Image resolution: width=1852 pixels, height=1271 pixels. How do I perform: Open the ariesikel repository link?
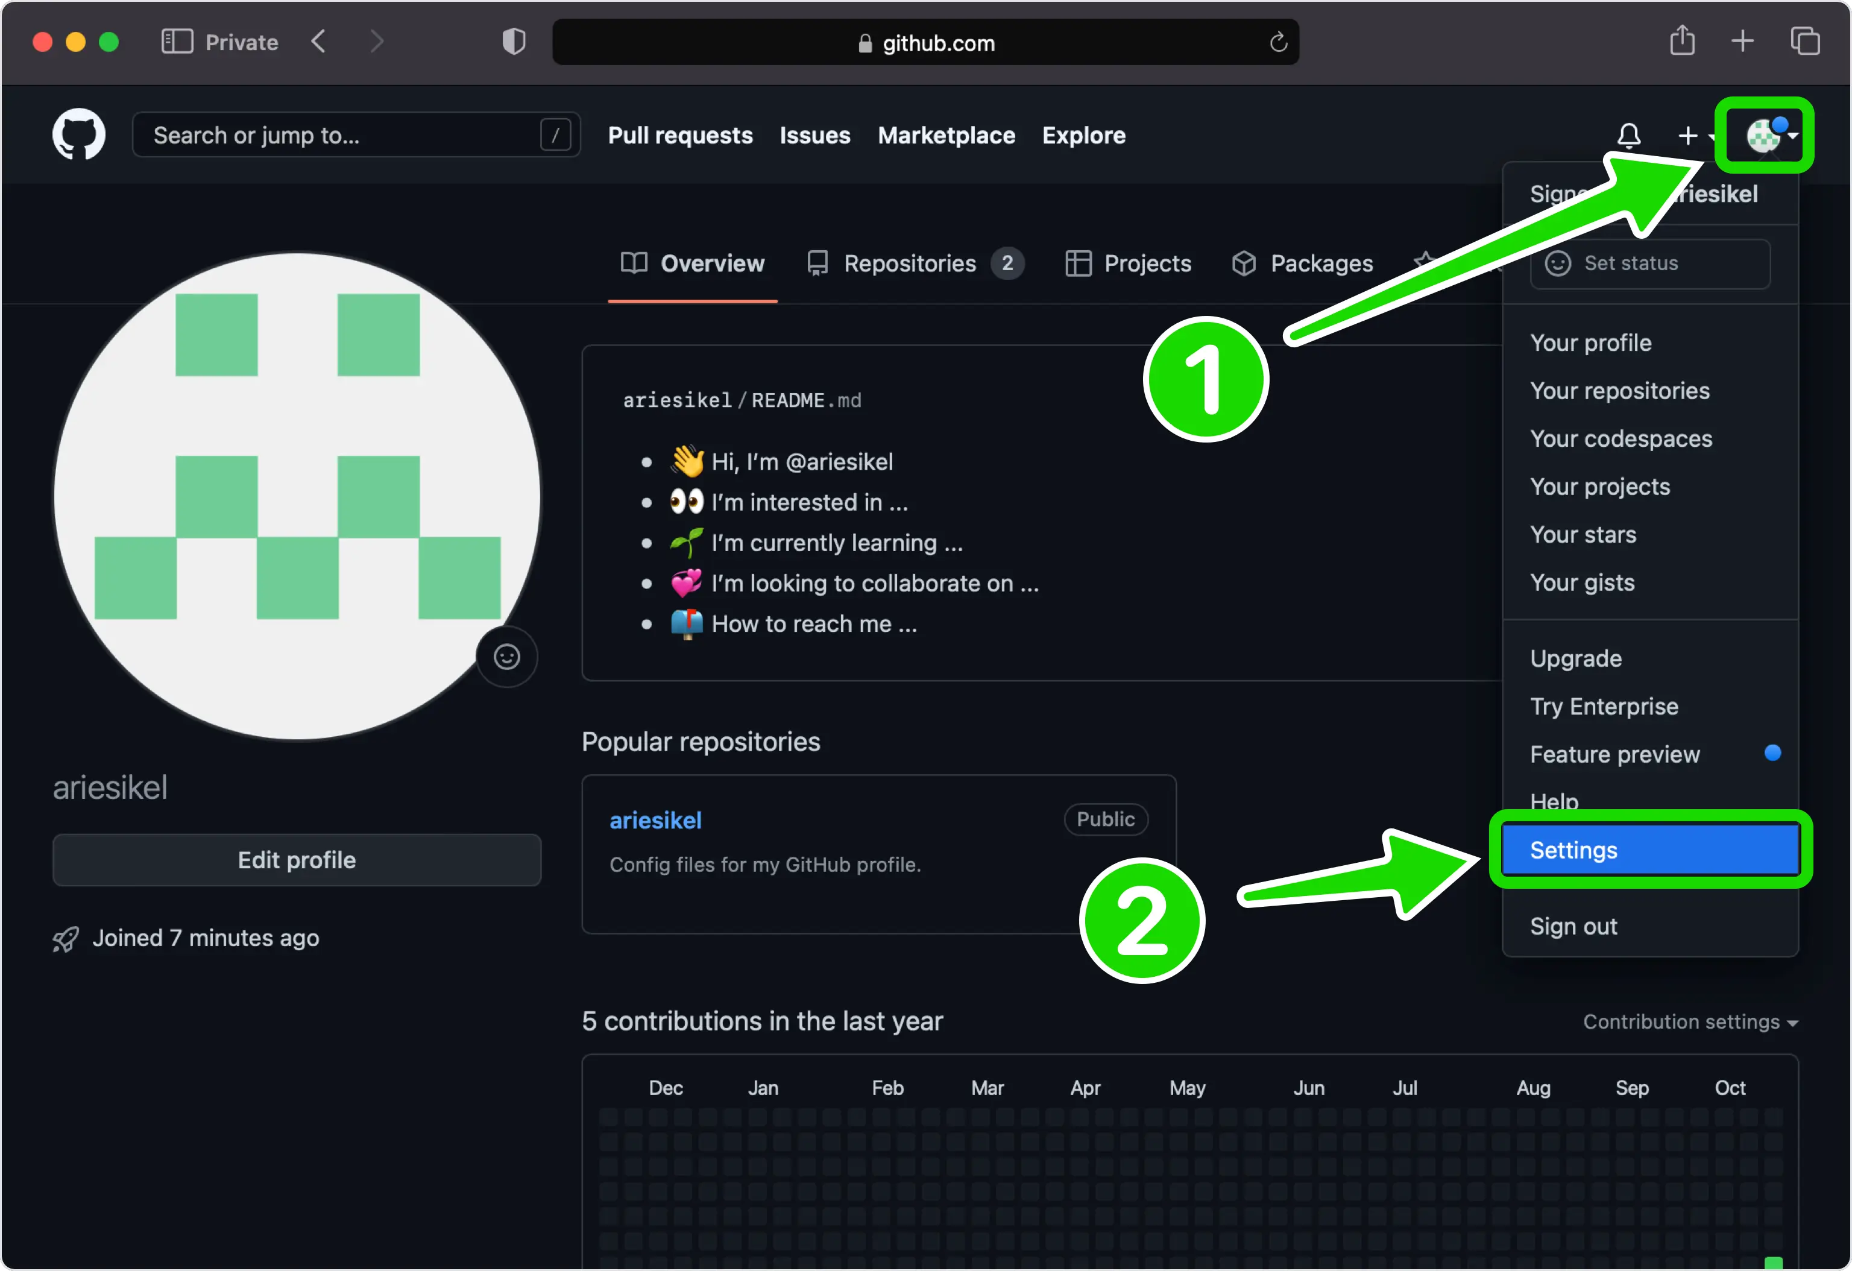655,820
